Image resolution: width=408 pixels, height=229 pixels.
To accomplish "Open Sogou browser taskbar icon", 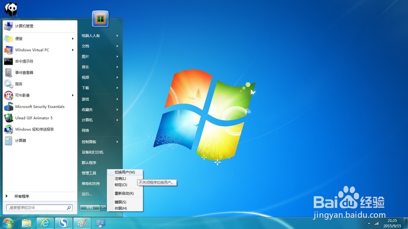I will coord(64,223).
